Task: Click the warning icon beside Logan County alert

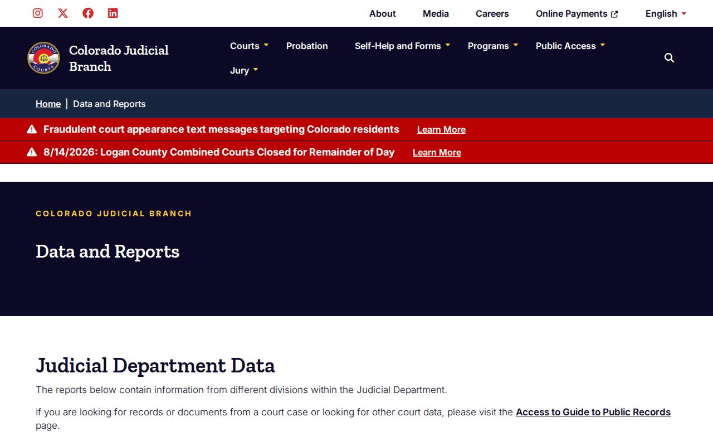Action: tap(32, 152)
